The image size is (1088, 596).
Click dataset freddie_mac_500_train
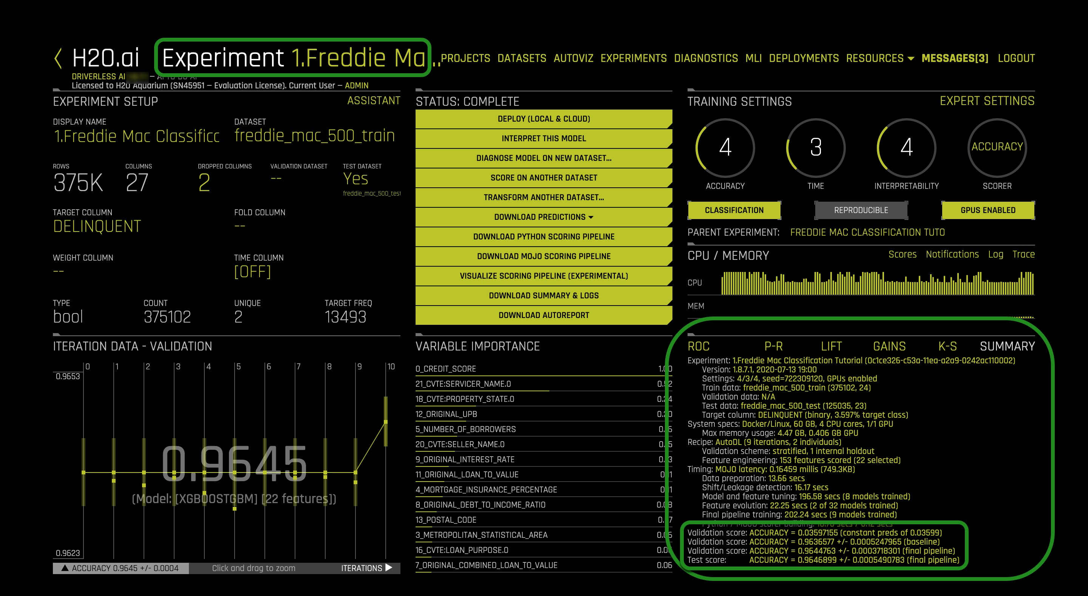[x=314, y=136]
